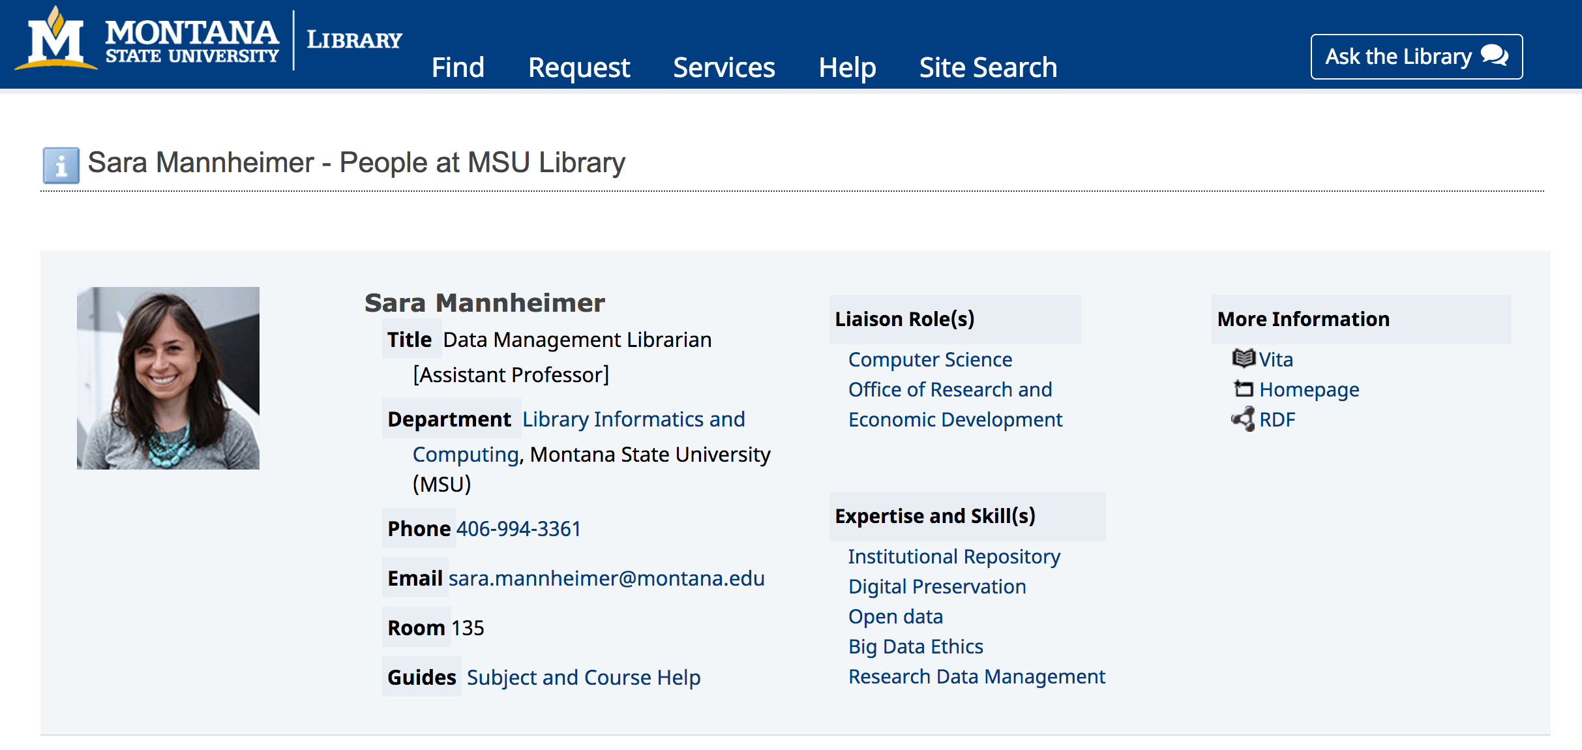Click the Vita book icon
Image resolution: width=1582 pixels, height=750 pixels.
click(1243, 359)
